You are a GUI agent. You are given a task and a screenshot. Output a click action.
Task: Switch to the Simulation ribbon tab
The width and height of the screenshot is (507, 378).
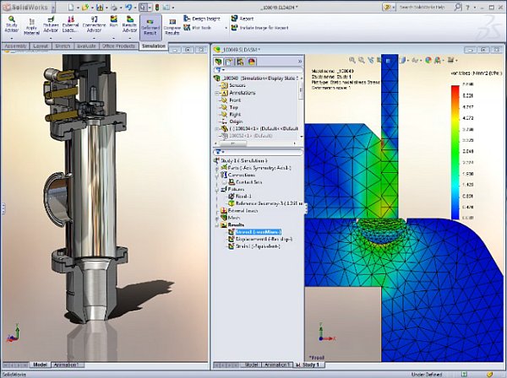coord(154,46)
